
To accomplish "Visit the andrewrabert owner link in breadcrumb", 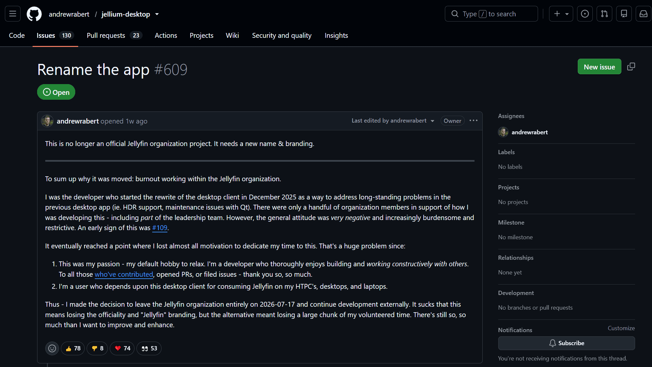I will (x=69, y=14).
